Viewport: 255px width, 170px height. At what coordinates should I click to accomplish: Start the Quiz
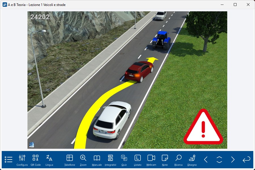(x=124, y=160)
